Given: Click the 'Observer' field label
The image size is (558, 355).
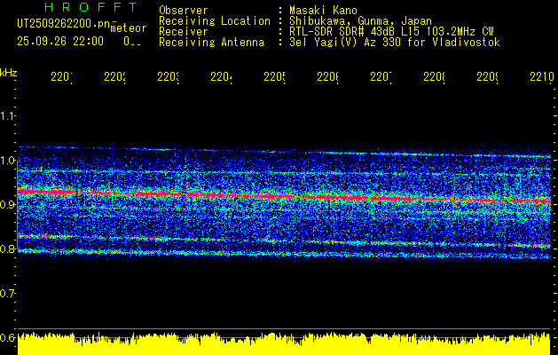Looking at the screenshot, I should [184, 11].
